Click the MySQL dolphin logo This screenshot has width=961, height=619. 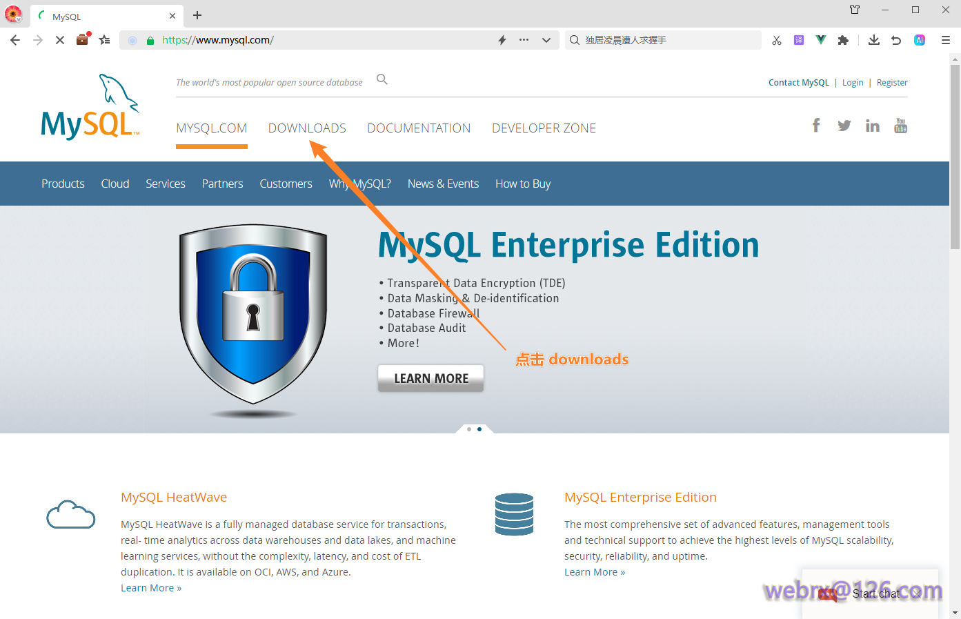[90, 107]
